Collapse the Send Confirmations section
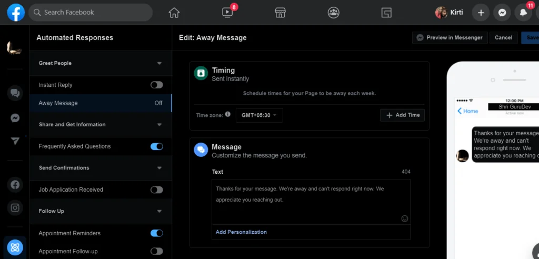This screenshot has width=539, height=259. coord(159,168)
